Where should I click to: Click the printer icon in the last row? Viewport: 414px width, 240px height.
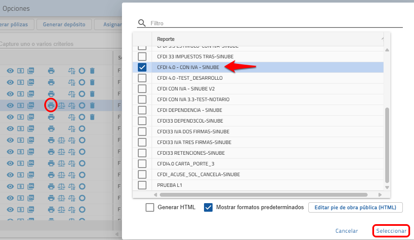[x=51, y=209]
